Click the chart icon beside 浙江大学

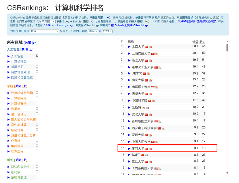(x=151, y=61)
